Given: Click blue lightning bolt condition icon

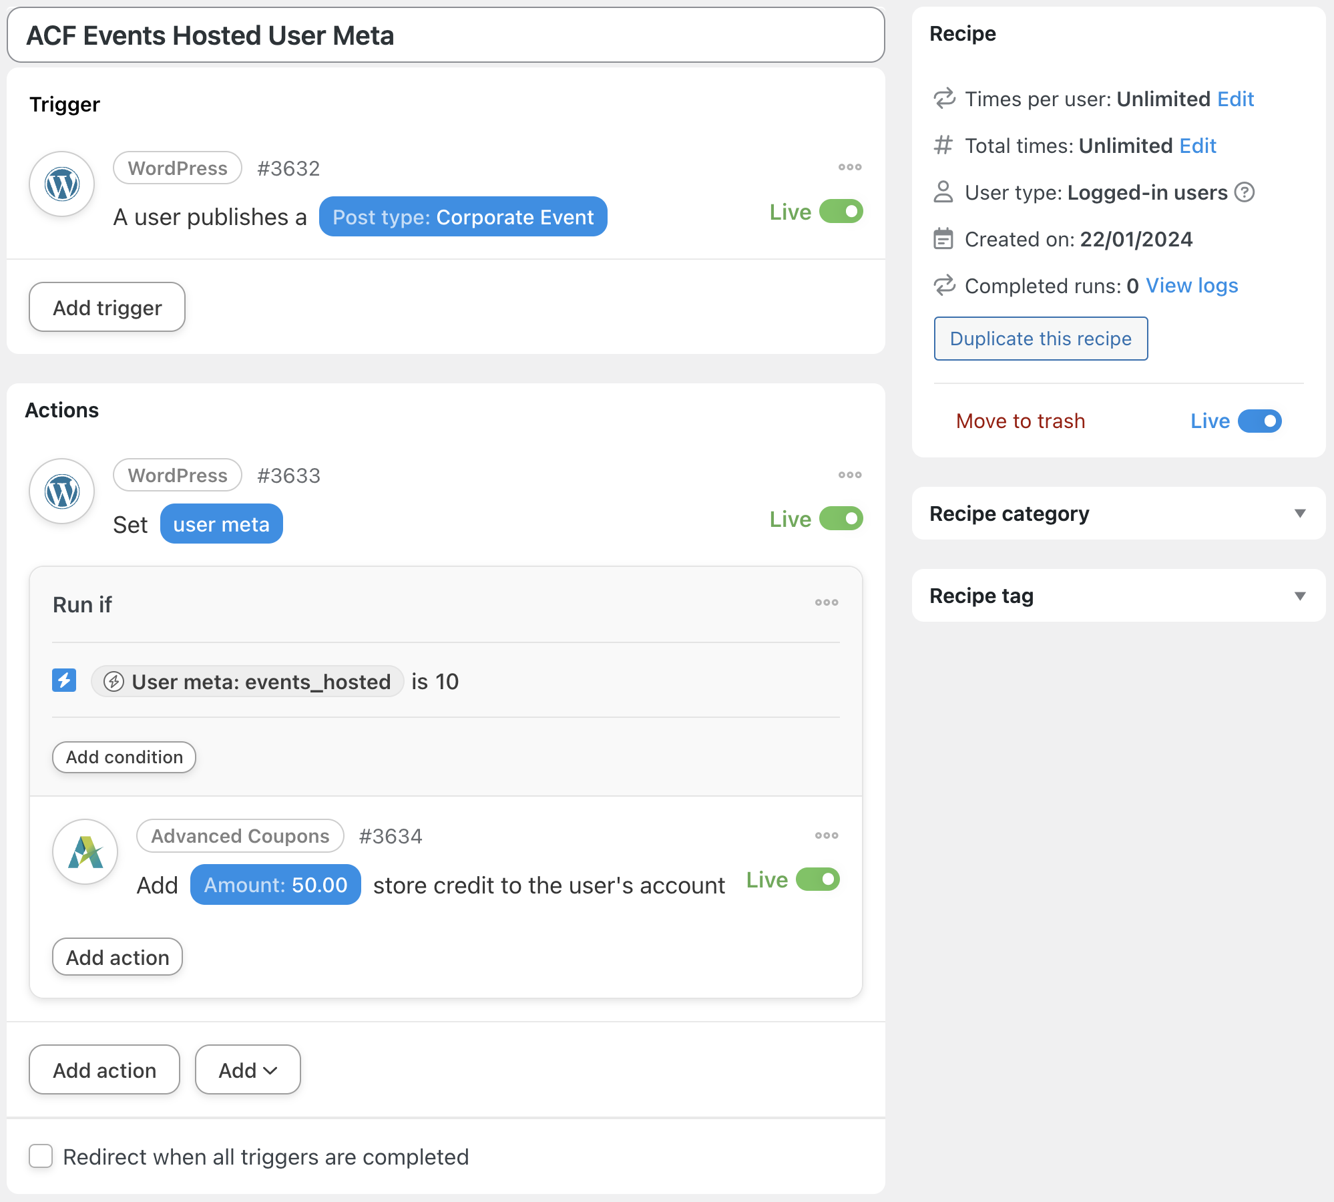Looking at the screenshot, I should click(x=64, y=680).
